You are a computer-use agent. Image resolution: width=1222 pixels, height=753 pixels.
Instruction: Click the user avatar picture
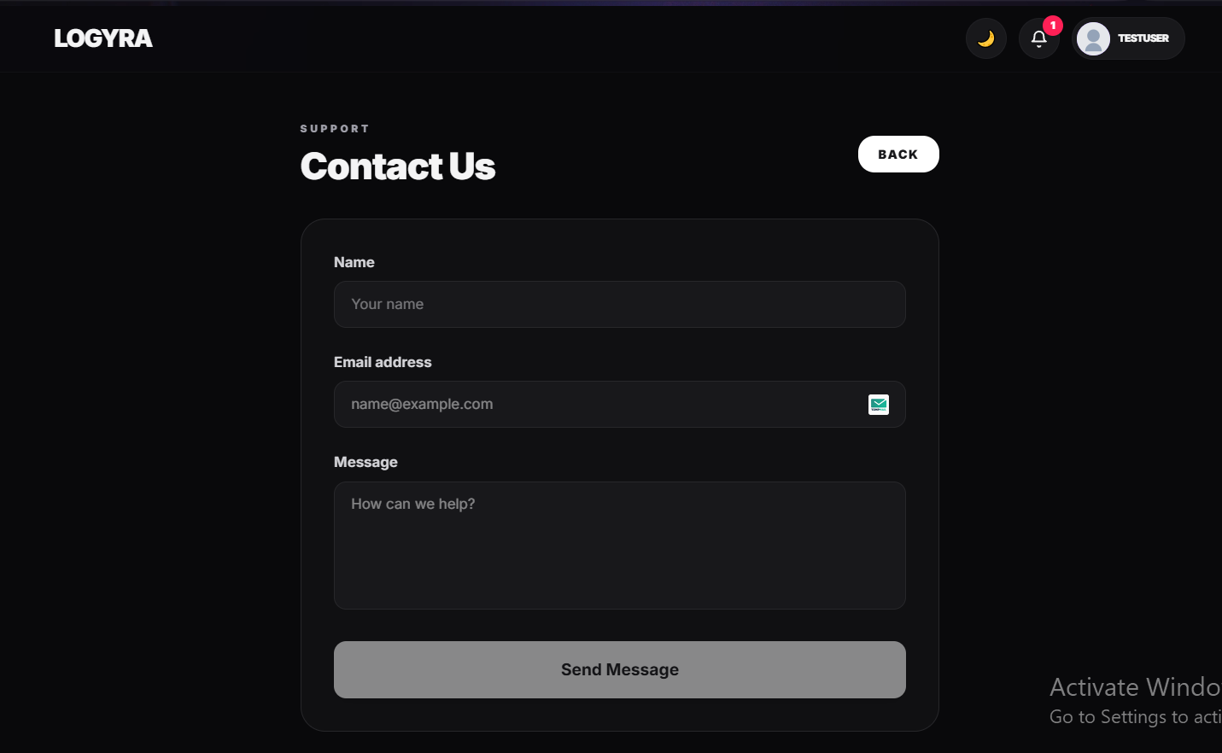click(1093, 38)
